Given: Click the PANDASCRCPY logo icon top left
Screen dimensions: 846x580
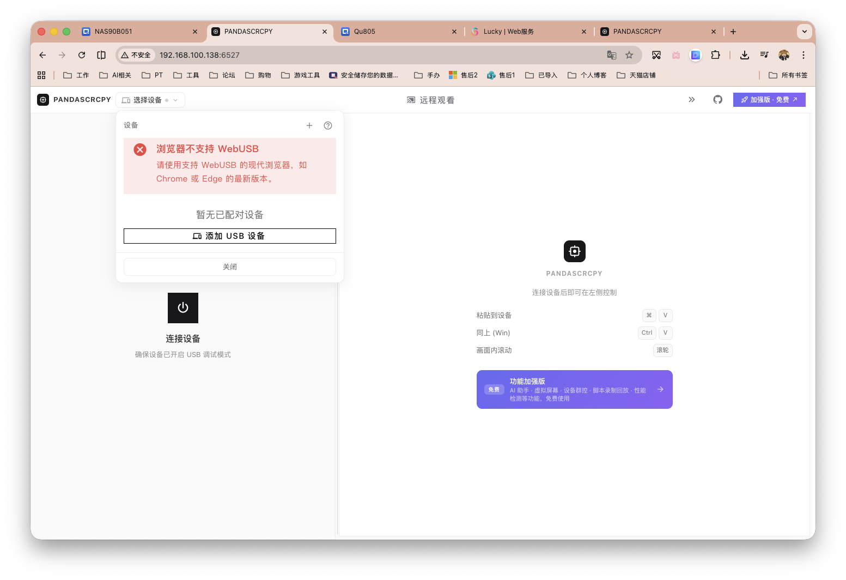Looking at the screenshot, I should tap(43, 100).
